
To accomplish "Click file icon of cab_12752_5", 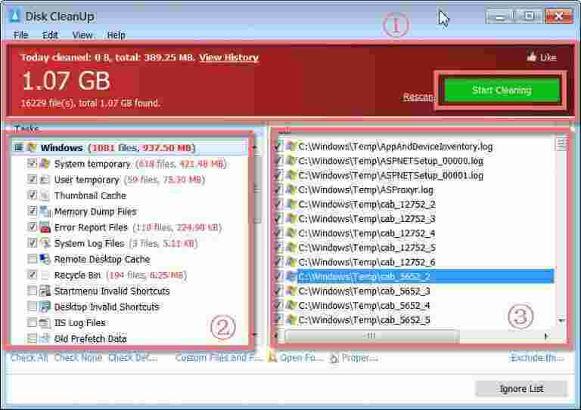I will 291,248.
